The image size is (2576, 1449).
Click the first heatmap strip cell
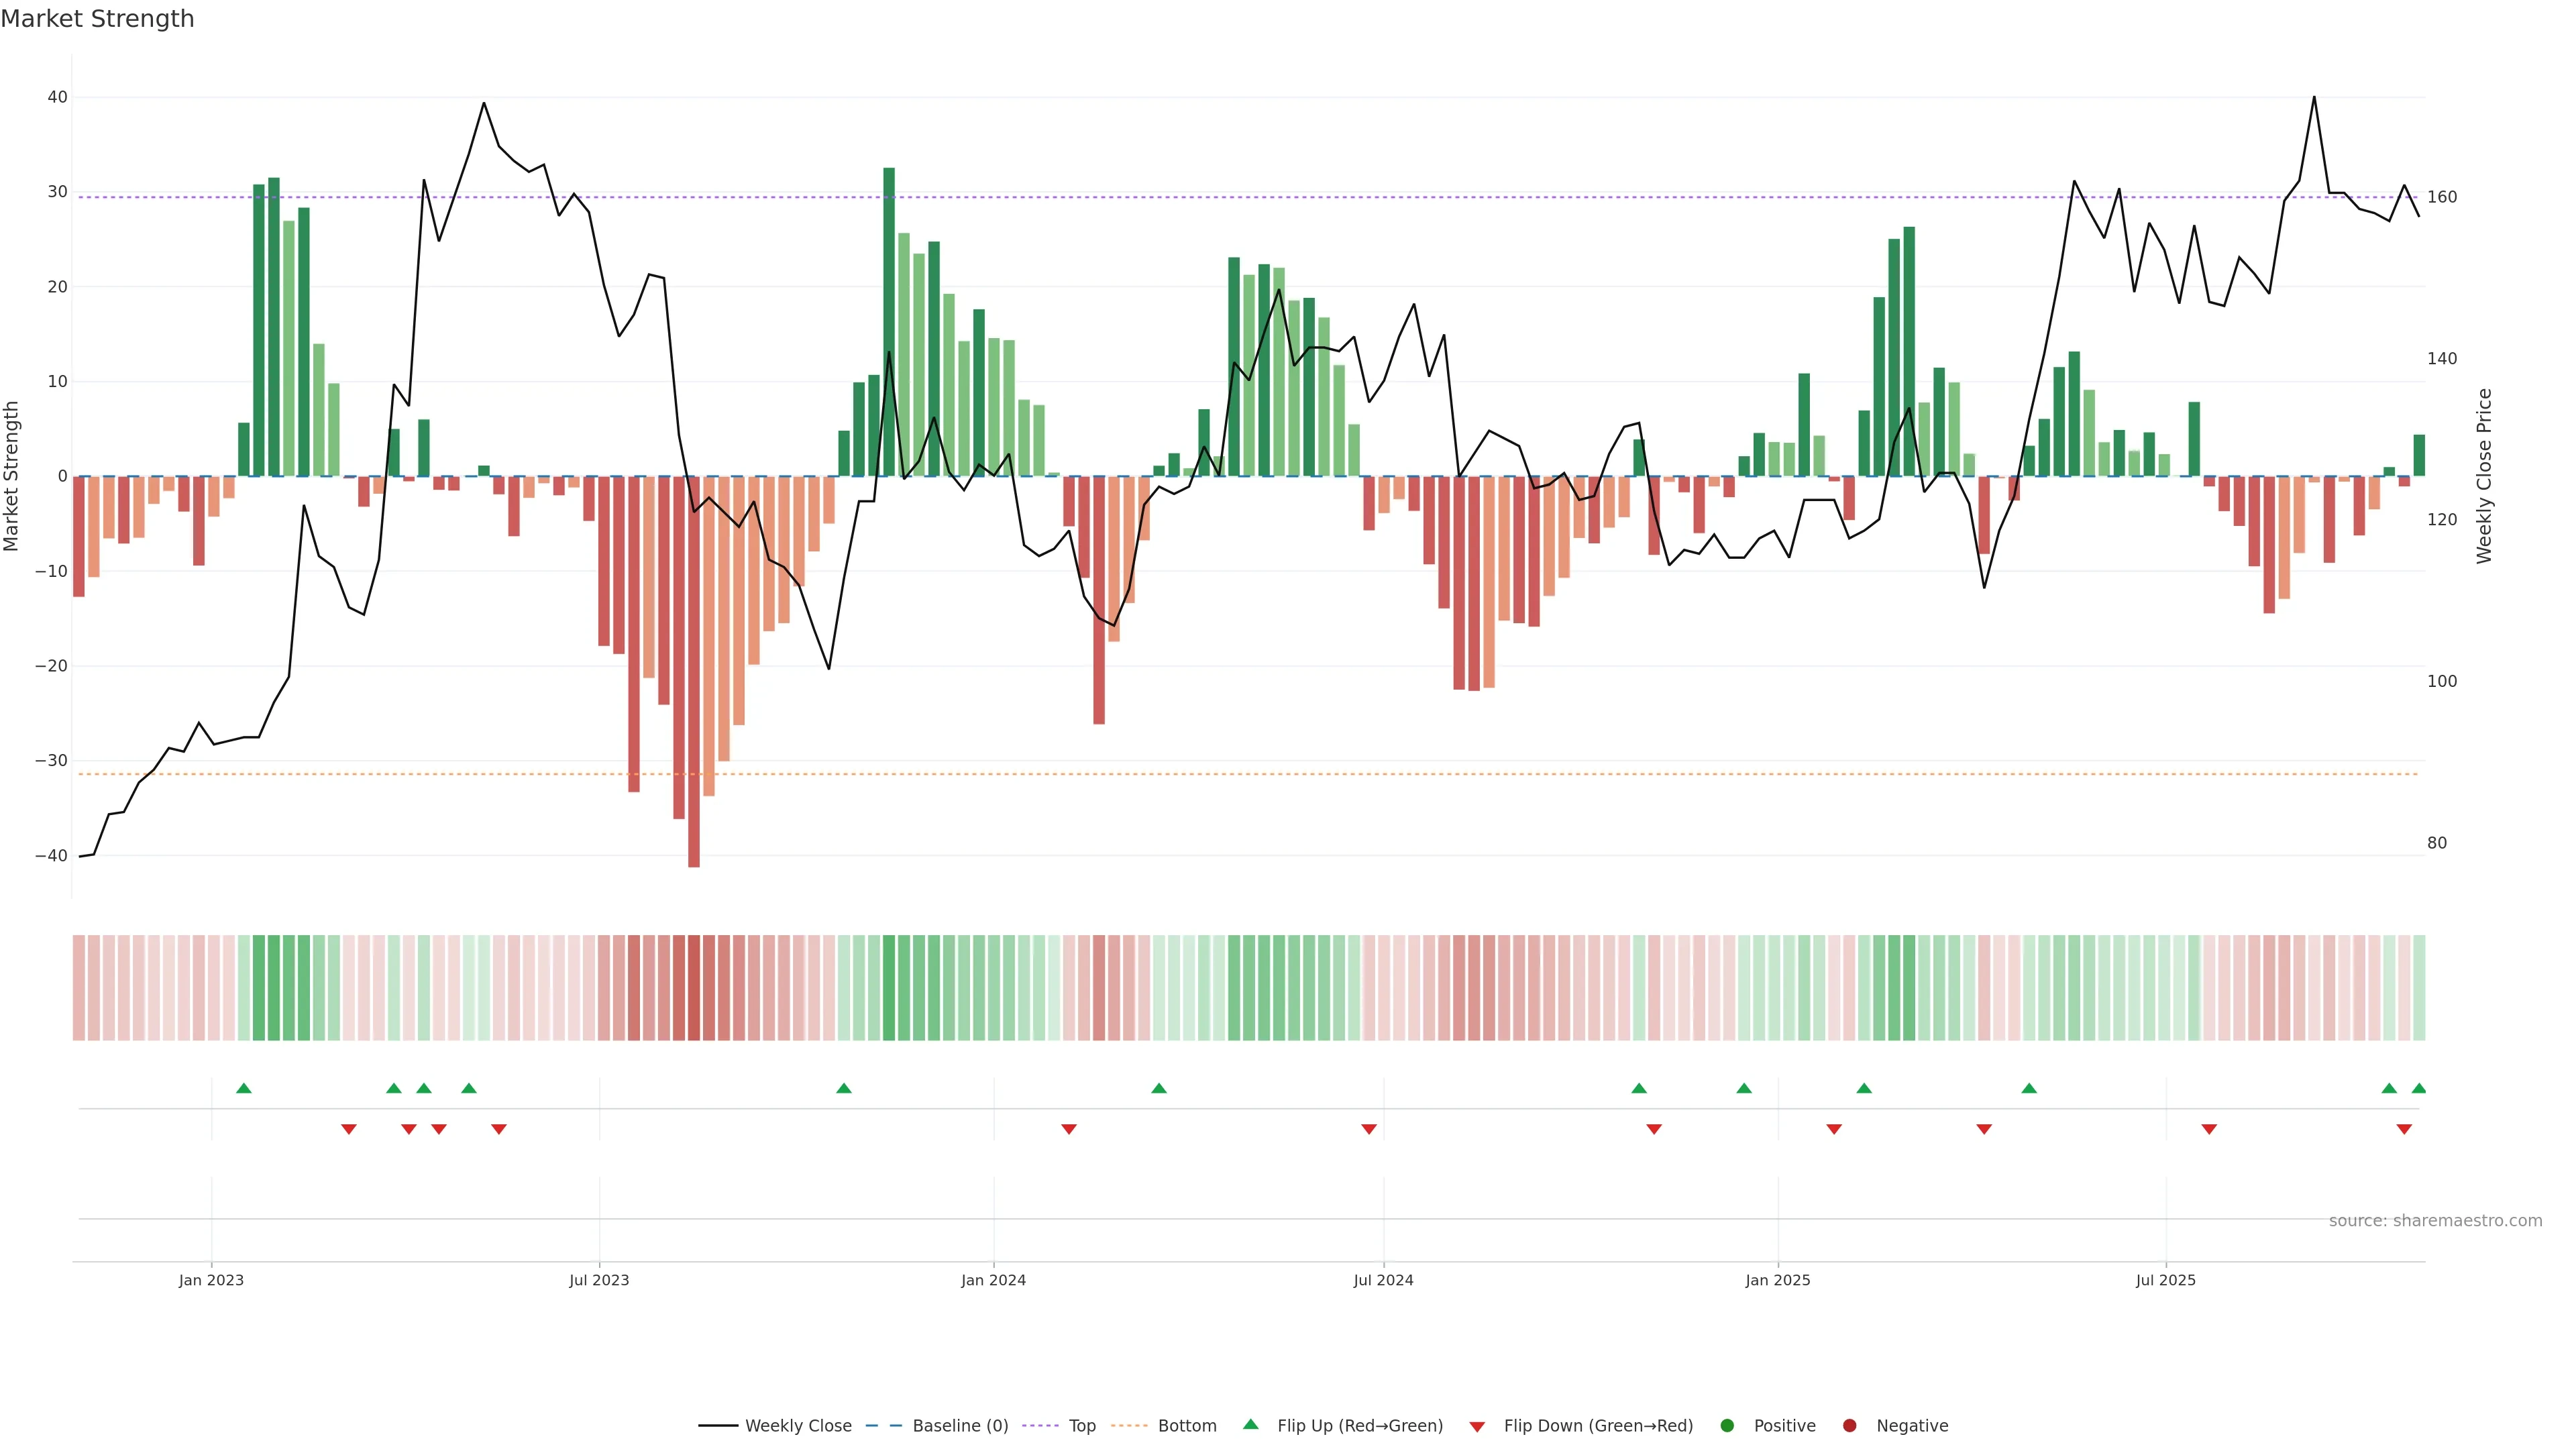coord(79,988)
